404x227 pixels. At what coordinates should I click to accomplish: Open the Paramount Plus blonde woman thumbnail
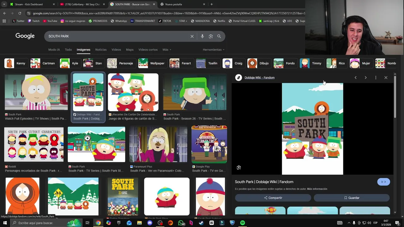point(158,145)
